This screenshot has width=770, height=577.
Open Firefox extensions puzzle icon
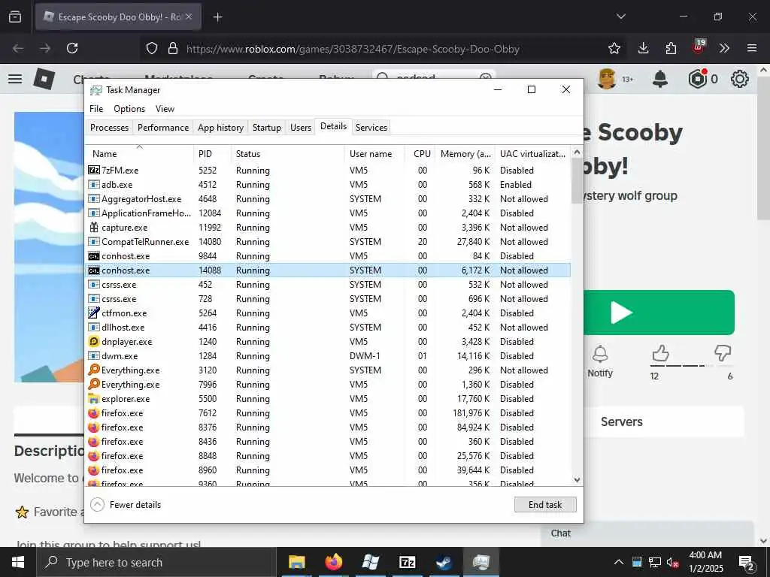pos(671,48)
